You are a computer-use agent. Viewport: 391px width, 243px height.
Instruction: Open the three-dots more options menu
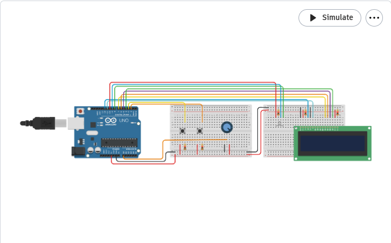point(374,18)
